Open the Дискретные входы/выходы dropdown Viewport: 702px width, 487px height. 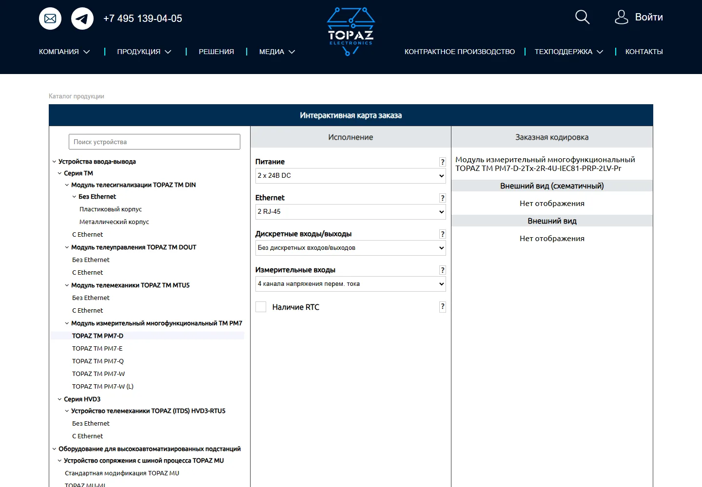tap(351, 248)
